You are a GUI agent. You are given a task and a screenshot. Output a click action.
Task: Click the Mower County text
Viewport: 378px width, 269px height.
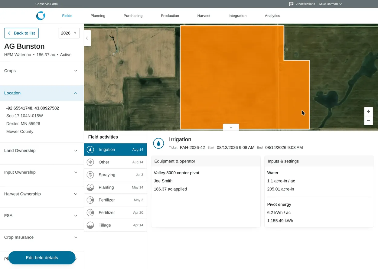pos(20,132)
